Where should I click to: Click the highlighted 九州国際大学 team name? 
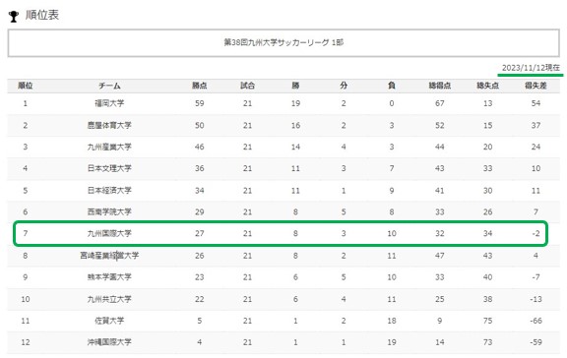[109, 233]
